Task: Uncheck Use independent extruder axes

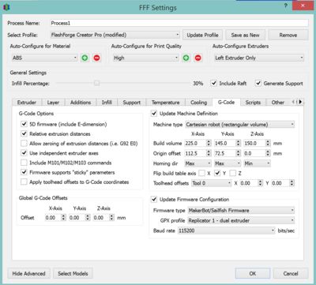Action: click(x=24, y=153)
